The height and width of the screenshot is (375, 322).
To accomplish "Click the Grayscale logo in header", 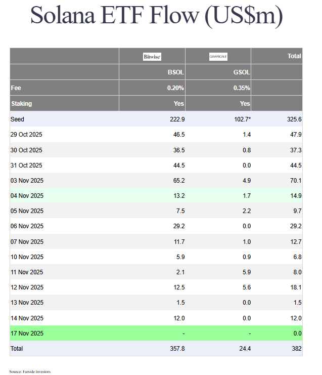I will tap(218, 57).
